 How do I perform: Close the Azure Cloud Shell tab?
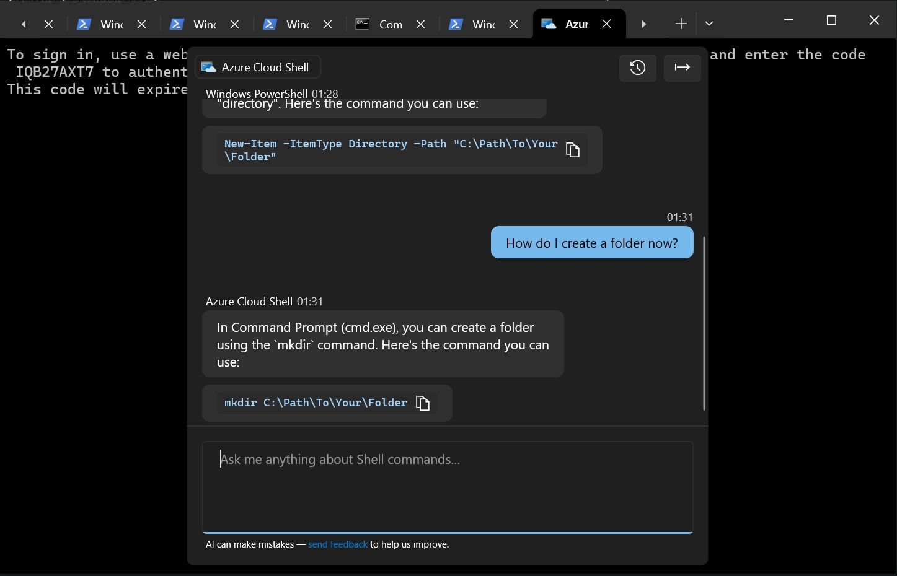pos(606,24)
